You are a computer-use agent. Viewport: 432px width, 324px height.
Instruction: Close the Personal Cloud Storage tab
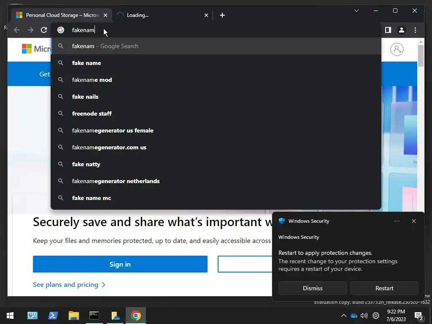point(105,15)
